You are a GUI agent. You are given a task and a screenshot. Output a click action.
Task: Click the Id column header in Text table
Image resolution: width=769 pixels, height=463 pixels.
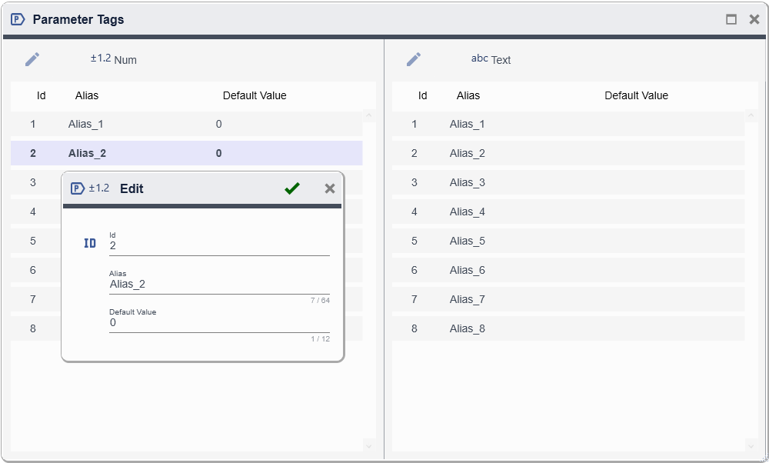422,95
